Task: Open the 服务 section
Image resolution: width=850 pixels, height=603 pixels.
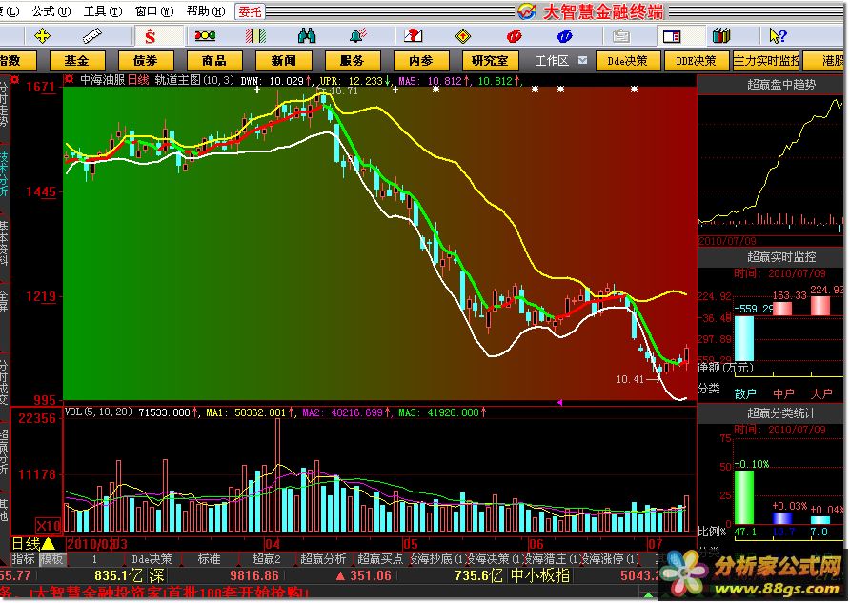Action: tap(352, 61)
